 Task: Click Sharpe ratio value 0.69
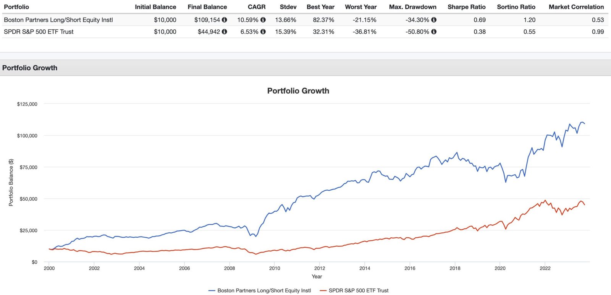[480, 20]
